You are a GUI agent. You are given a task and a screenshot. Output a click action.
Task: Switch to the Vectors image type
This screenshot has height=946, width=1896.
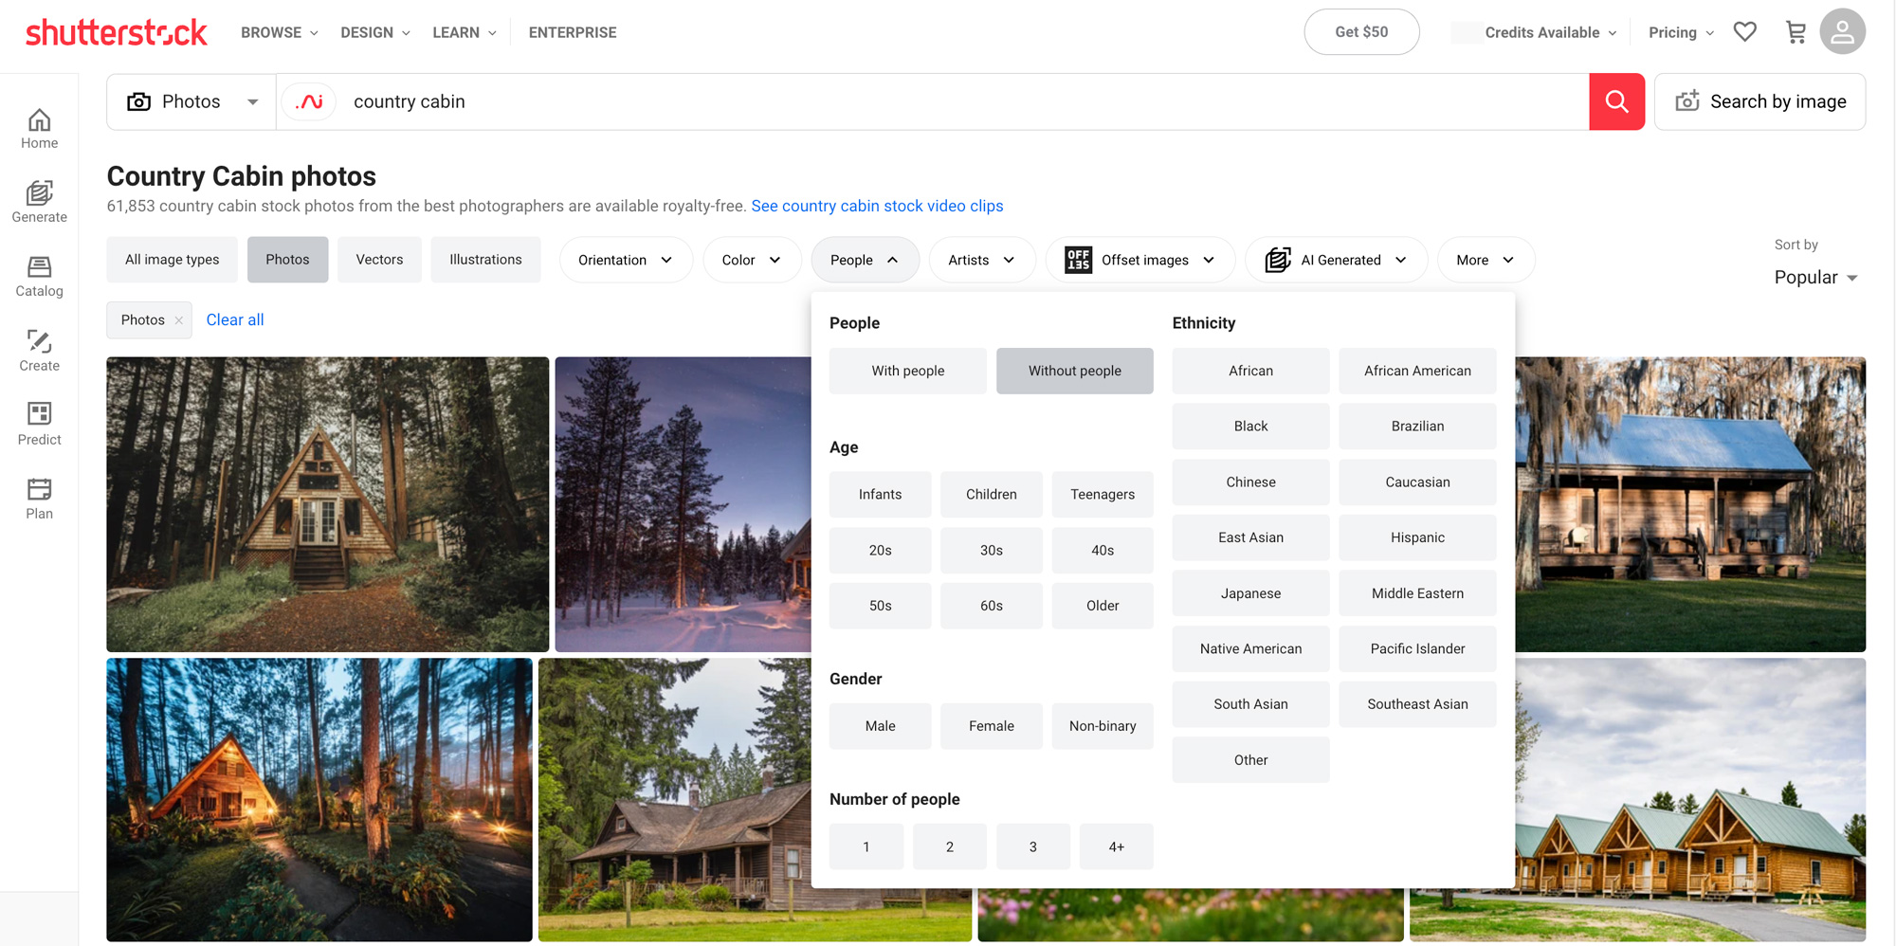tap(379, 260)
